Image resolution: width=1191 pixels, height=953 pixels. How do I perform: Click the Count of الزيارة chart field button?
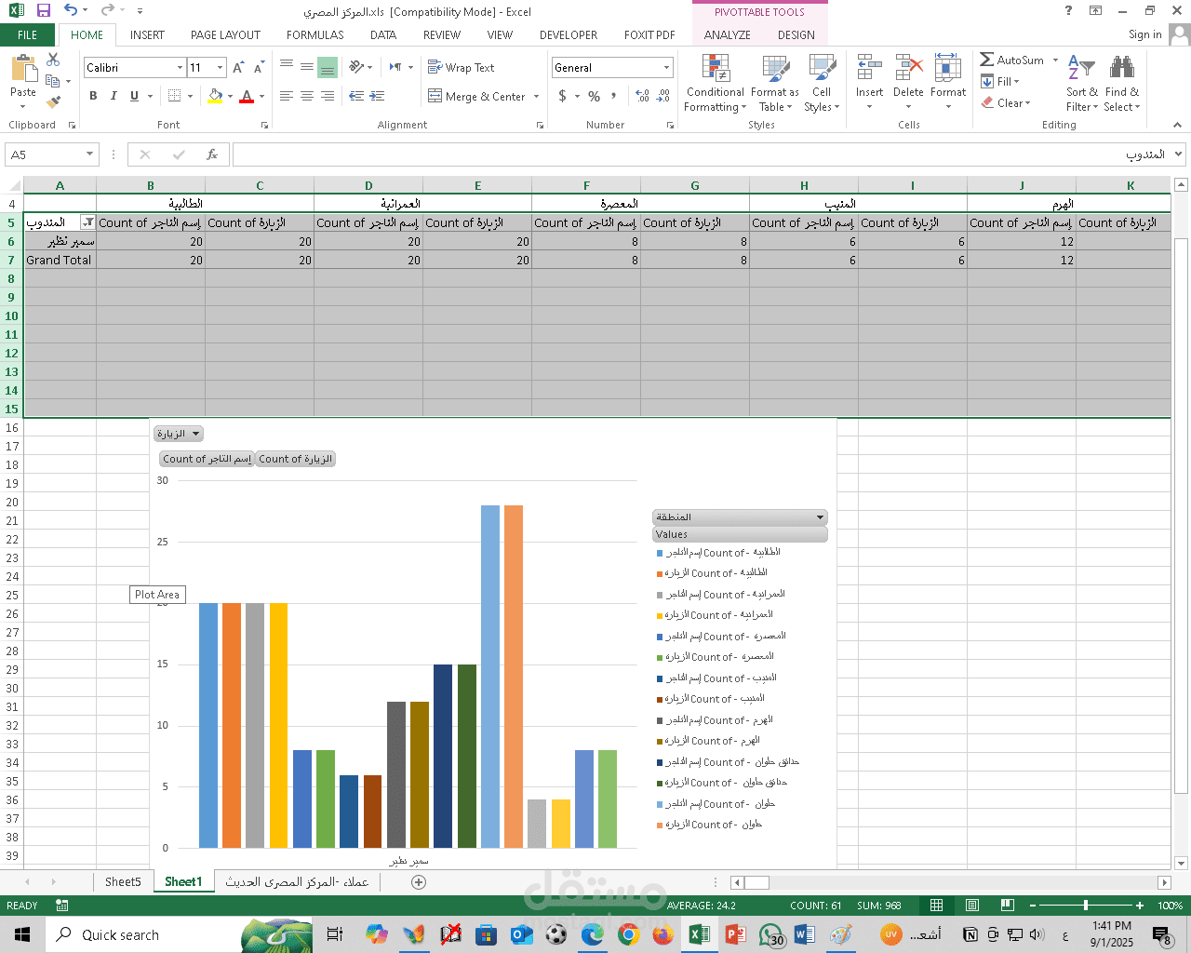(295, 459)
